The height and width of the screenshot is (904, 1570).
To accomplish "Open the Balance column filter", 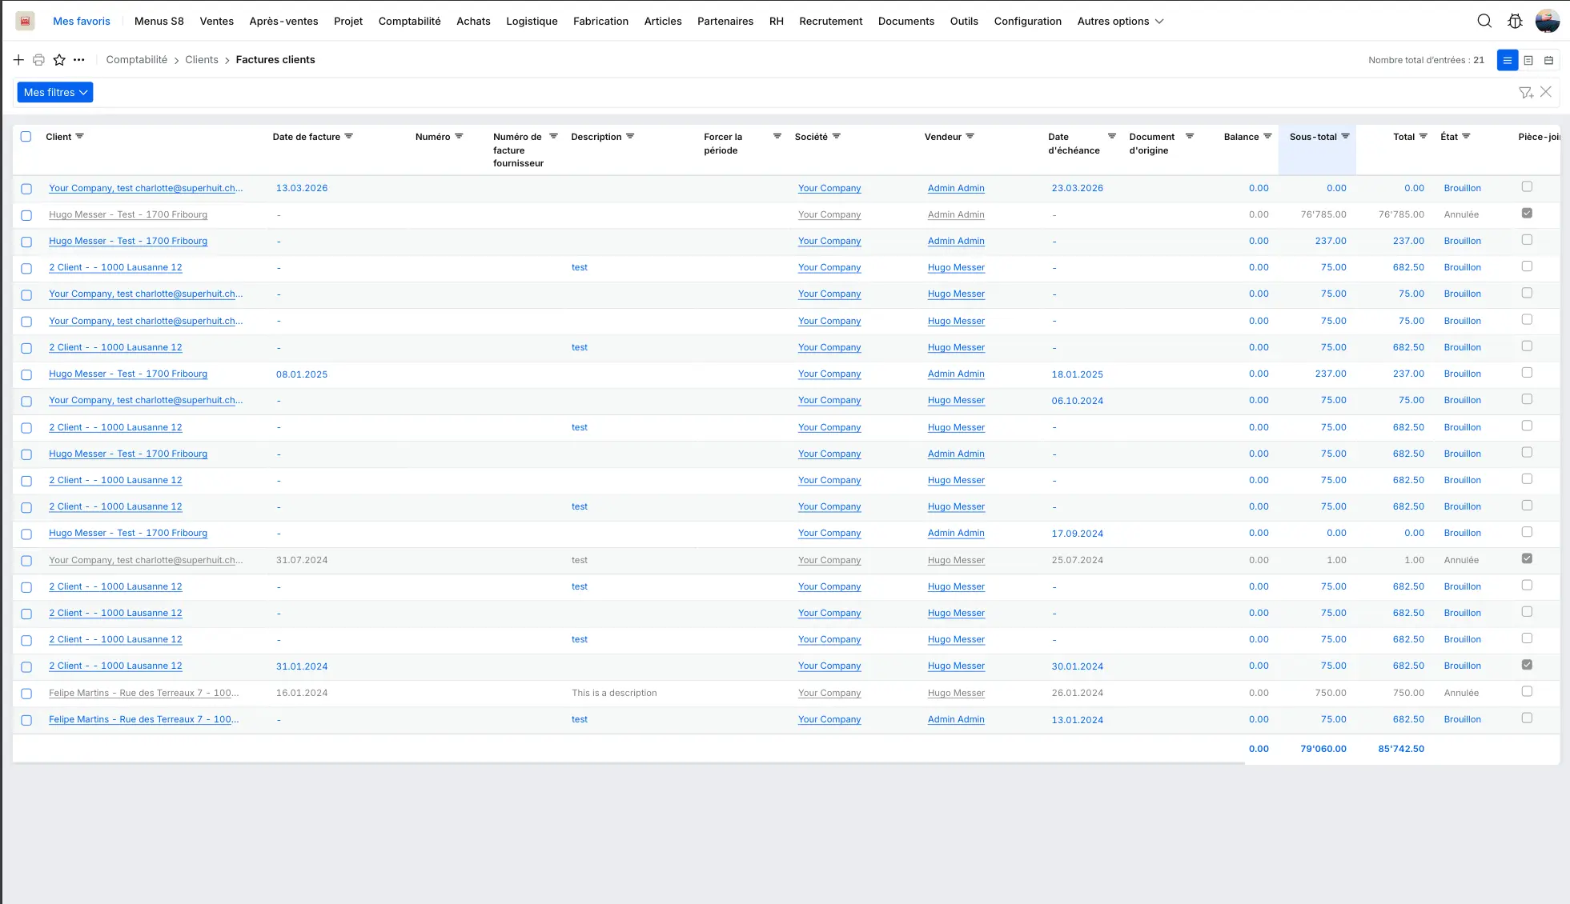I will tap(1267, 137).
